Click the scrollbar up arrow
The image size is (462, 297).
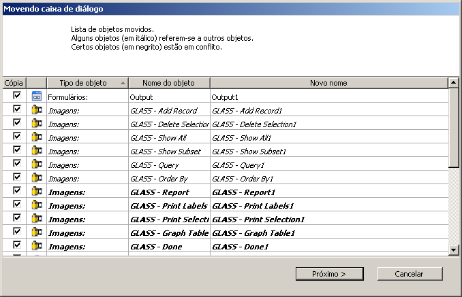click(x=454, y=83)
